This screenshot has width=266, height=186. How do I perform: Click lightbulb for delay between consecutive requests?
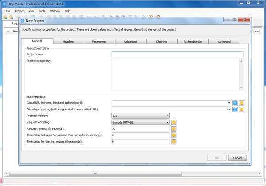174,135
